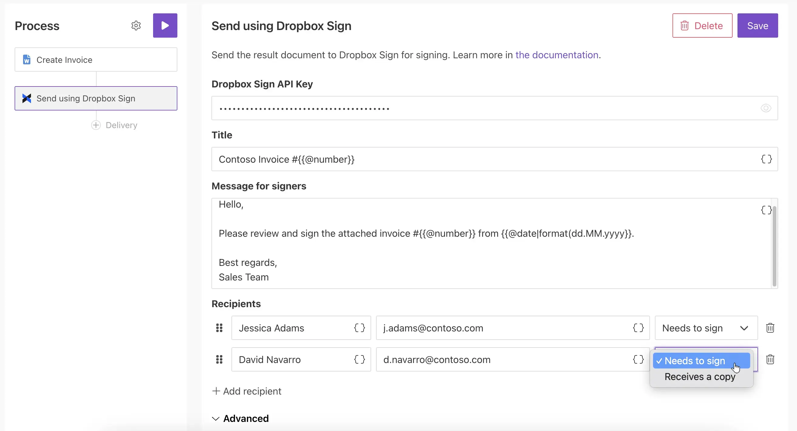Select the Send using Dropbox Sign step

coord(96,98)
